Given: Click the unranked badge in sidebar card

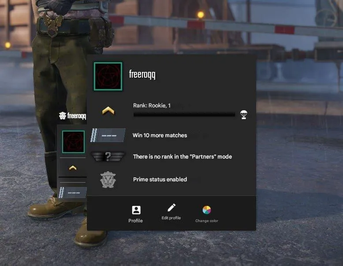Looking at the screenshot, I should [73, 193].
